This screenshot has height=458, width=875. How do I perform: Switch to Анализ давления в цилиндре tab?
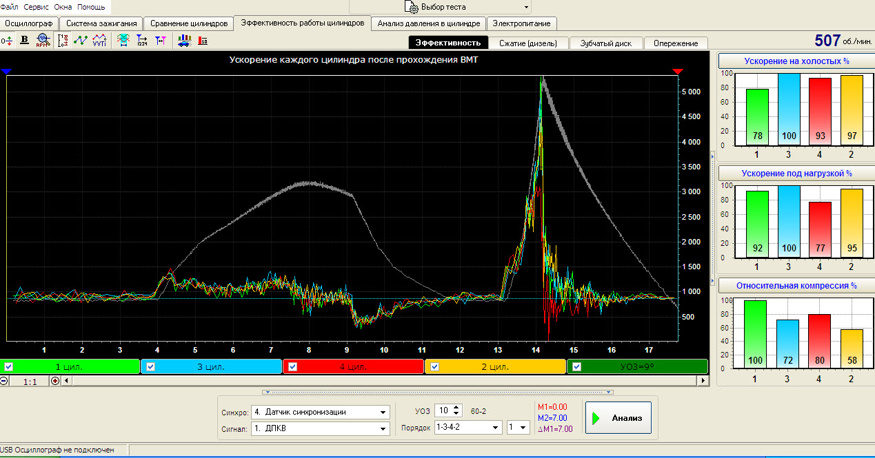pyautogui.click(x=429, y=23)
